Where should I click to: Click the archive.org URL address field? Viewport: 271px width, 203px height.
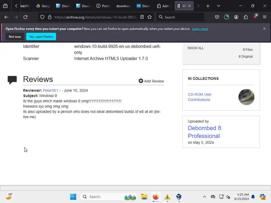click(95, 17)
